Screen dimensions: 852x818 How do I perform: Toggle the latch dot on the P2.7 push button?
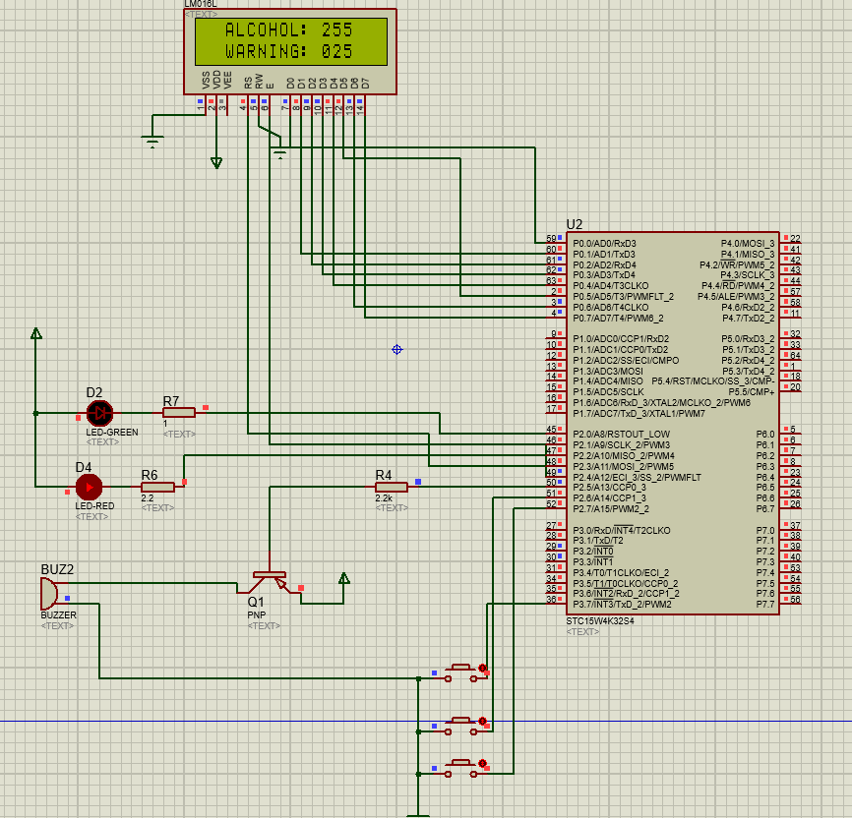(x=482, y=763)
